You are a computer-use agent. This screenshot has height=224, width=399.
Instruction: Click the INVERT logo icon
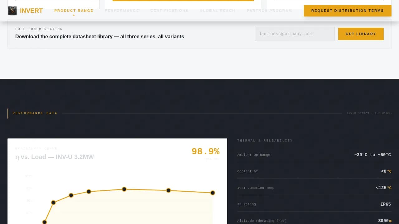click(12, 11)
